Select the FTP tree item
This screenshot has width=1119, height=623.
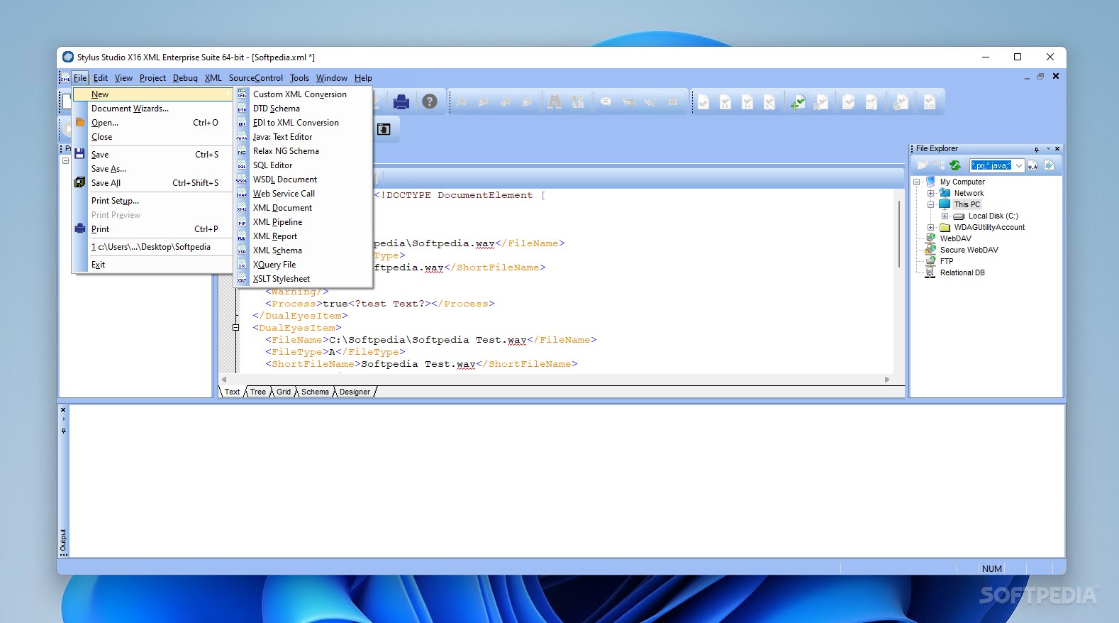[947, 261]
